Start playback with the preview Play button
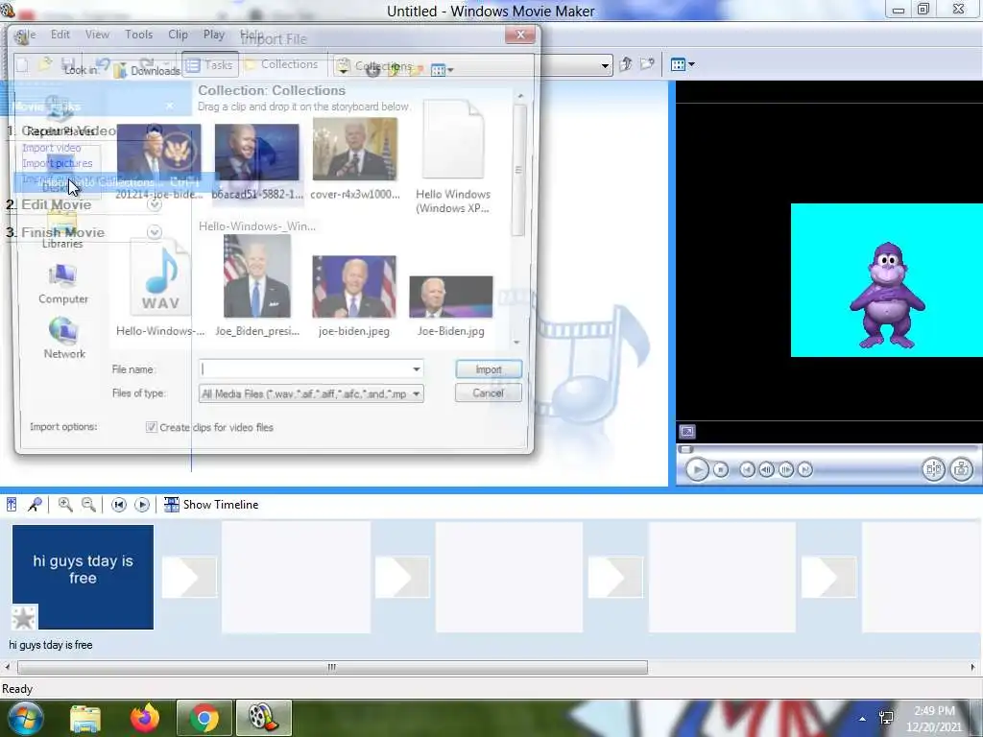The image size is (983, 737). point(697,469)
